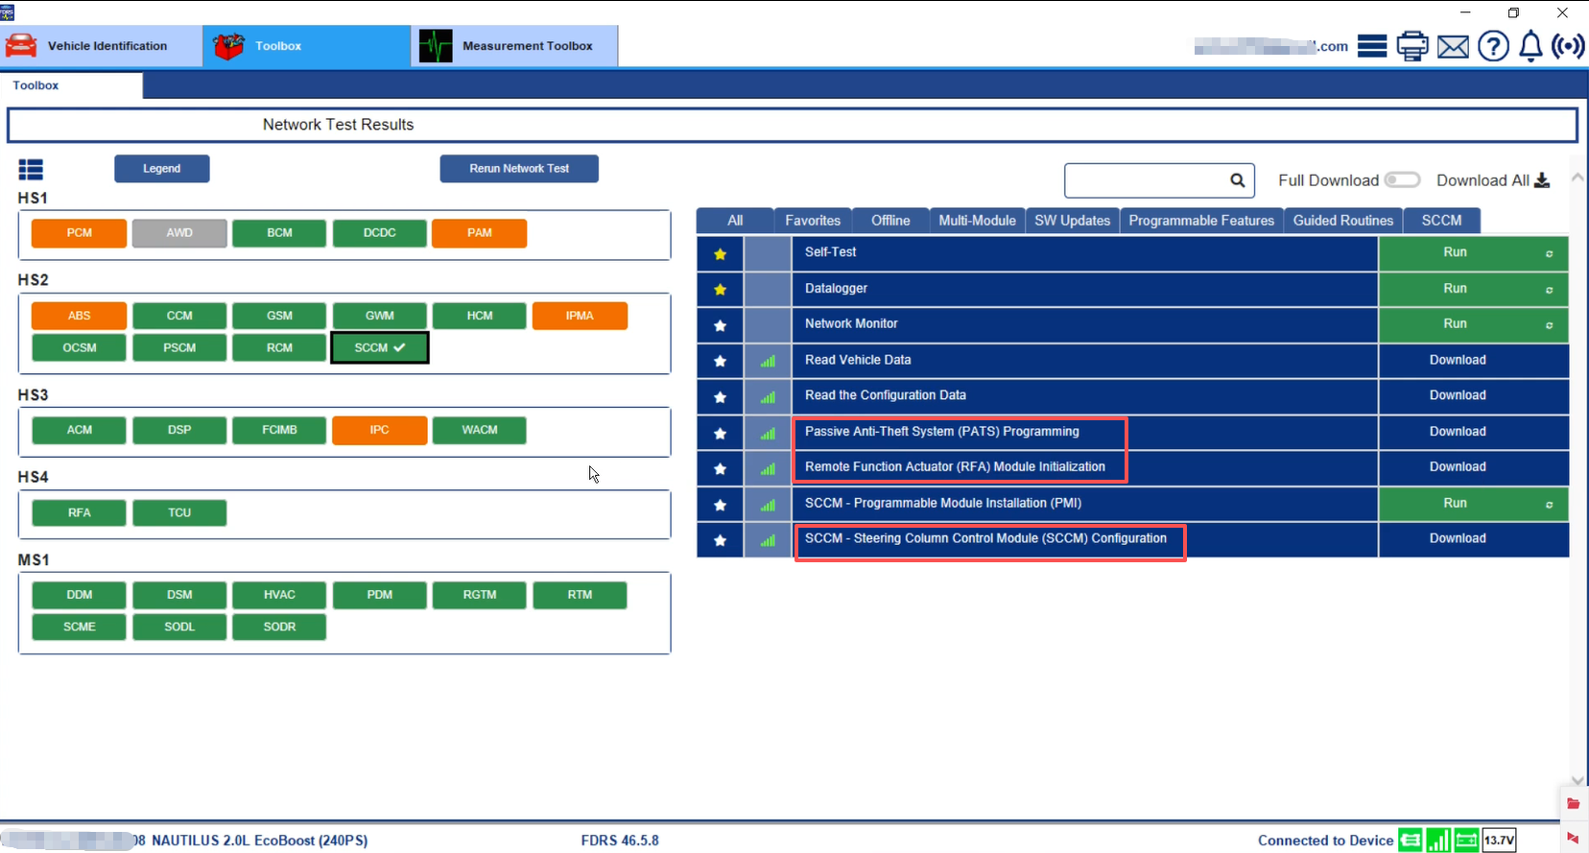The width and height of the screenshot is (1589, 853).
Task: Toggle the Full Download switch
Action: 1402,180
